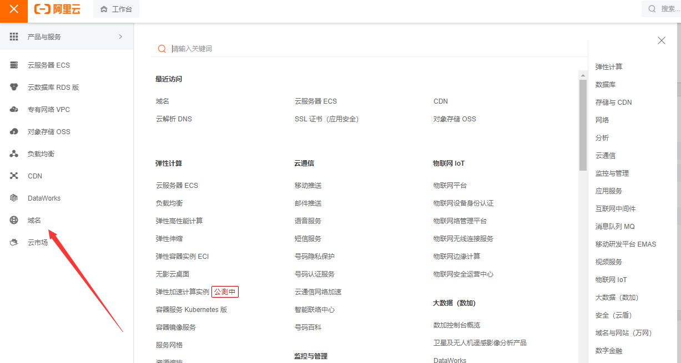Collapse the menu with the X icon
Screen dimensions: 681x363
click(13, 10)
